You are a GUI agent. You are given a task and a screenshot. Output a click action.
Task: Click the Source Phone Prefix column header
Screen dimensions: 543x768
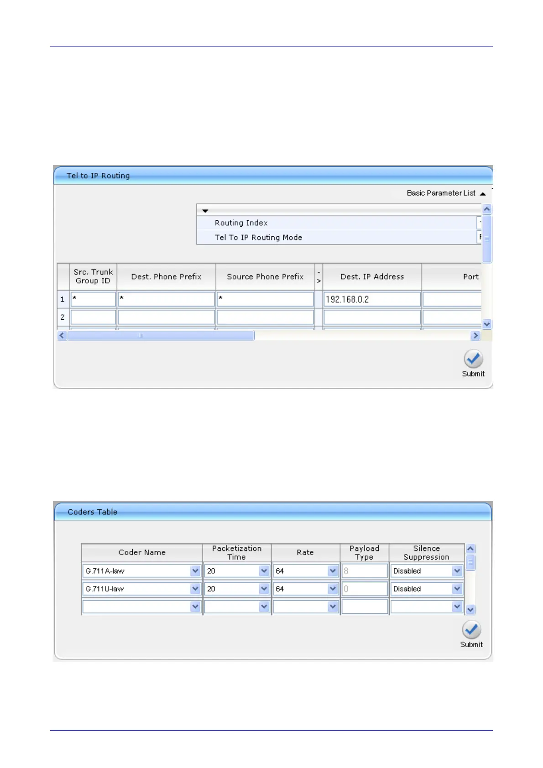click(x=265, y=276)
